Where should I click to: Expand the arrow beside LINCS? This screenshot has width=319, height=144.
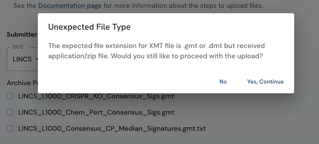36,59
